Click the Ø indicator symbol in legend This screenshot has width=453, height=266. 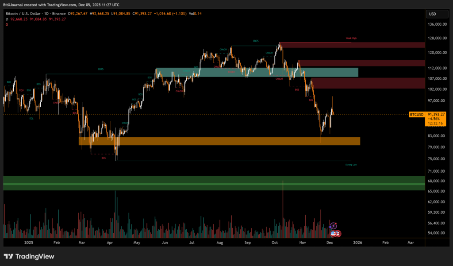point(7,19)
